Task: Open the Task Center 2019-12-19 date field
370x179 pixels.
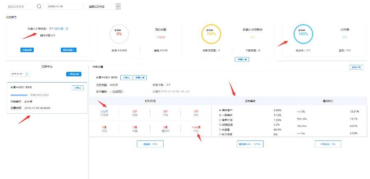Action: coord(20,74)
